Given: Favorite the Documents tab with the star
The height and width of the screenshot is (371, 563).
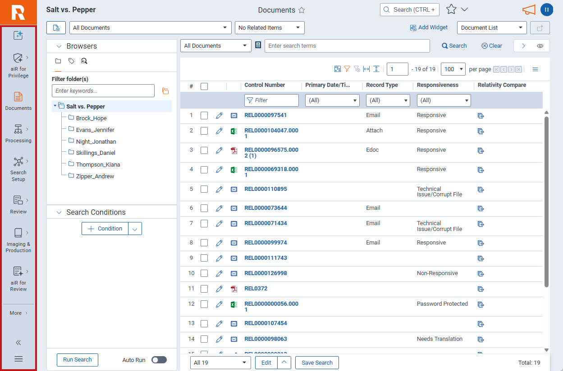Looking at the screenshot, I should 302,10.
